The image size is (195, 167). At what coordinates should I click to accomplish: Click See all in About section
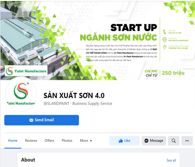click(171, 160)
